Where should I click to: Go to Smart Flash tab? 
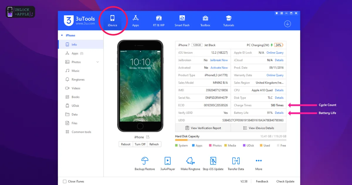point(182,21)
